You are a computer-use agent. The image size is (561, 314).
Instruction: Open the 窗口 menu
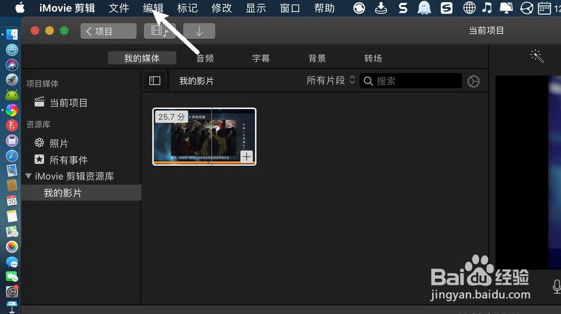tap(290, 8)
